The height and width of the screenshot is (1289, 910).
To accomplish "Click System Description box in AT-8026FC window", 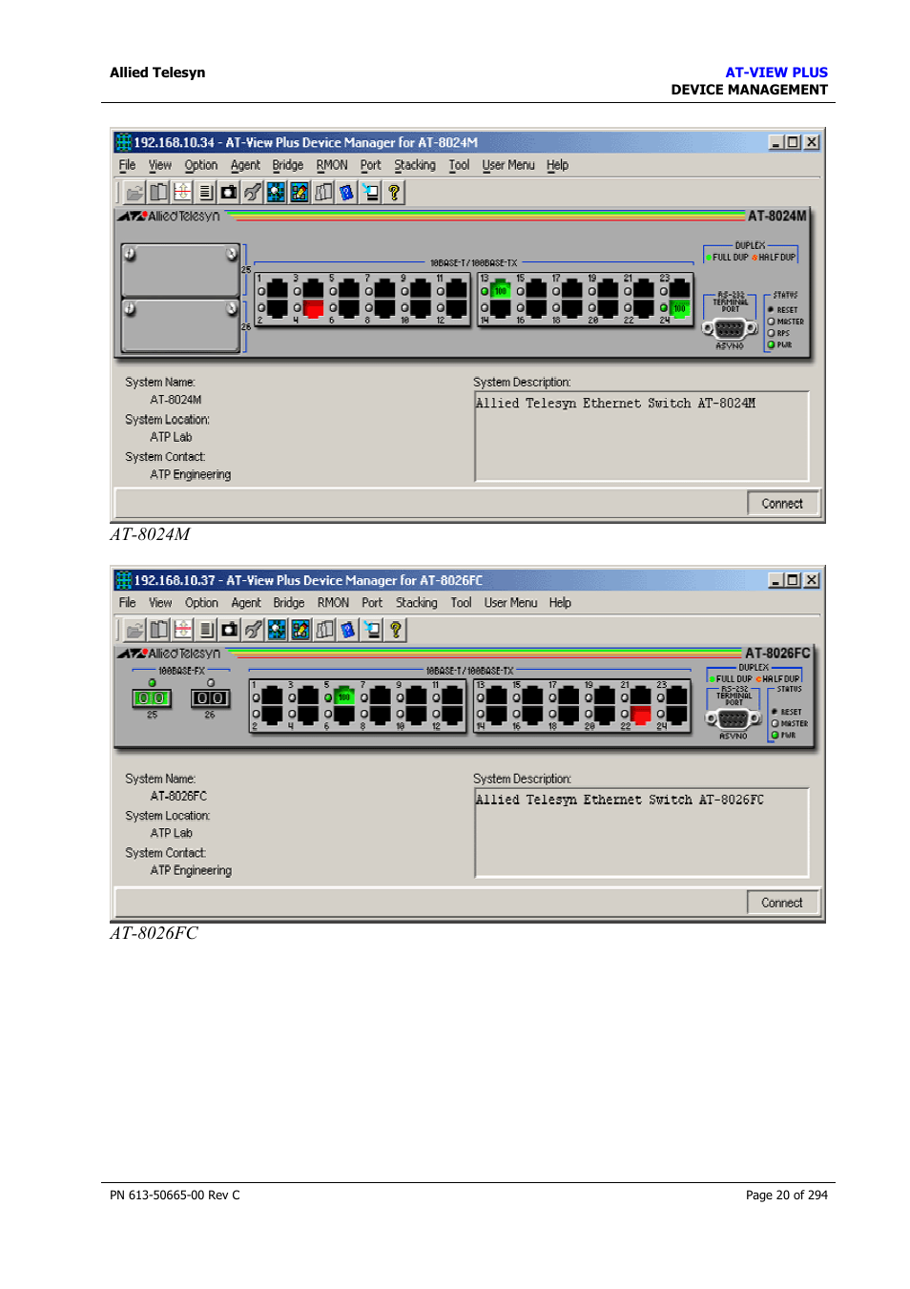I will (x=642, y=832).
